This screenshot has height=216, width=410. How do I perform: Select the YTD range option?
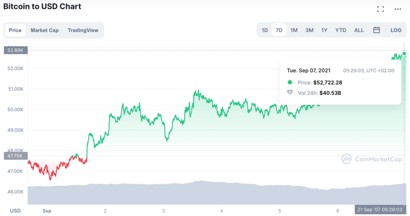coord(341,30)
